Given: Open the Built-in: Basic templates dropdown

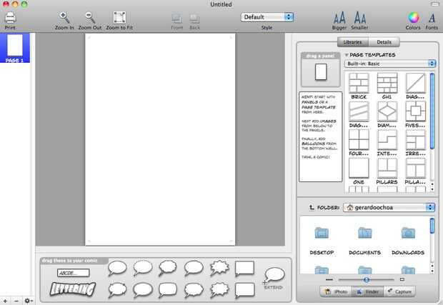Looking at the screenshot, I should 390,64.
